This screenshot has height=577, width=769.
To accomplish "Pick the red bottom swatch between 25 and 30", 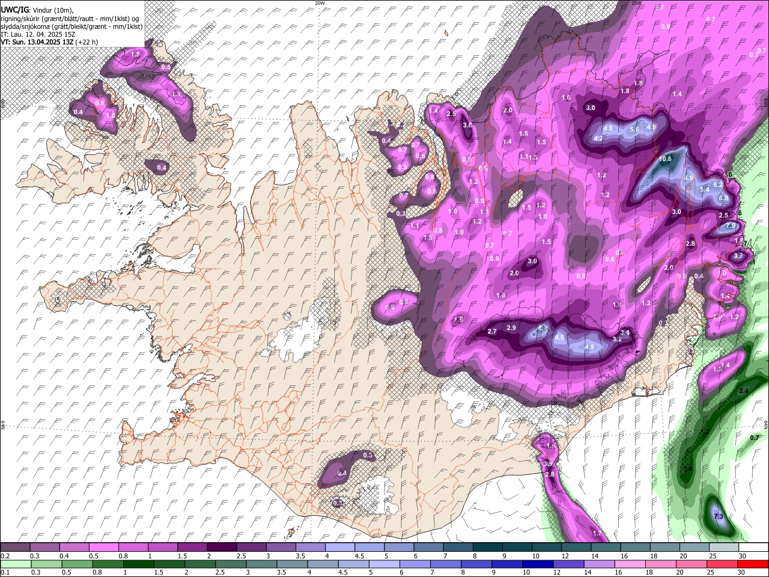I will 723,564.
